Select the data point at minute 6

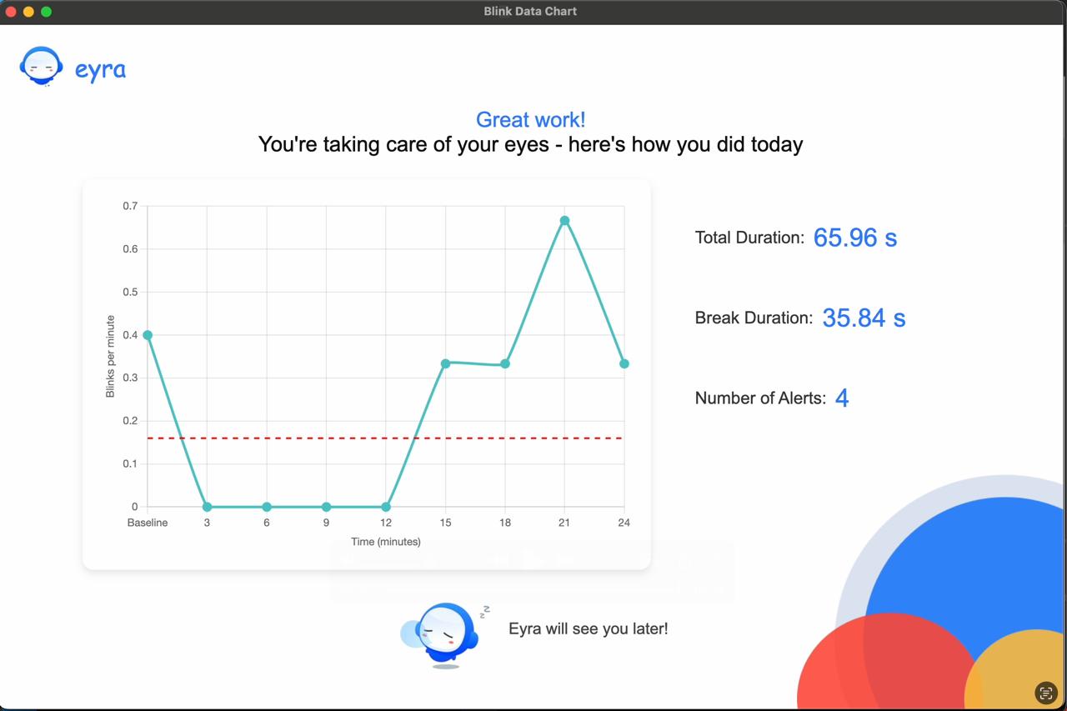[x=267, y=507]
